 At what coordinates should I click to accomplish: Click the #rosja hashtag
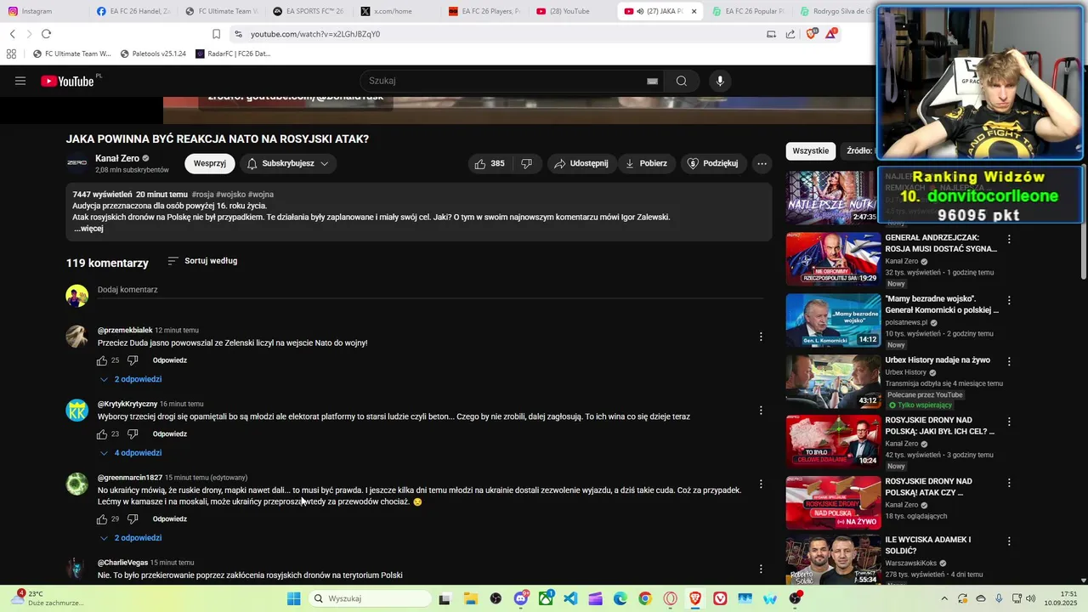click(202, 195)
